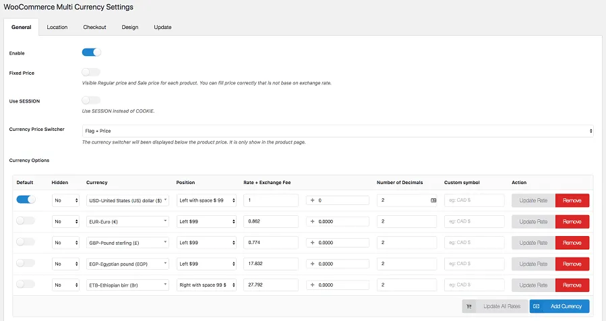Click Add Currency button

559,306
